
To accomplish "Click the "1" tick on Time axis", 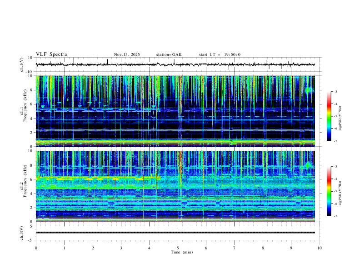I will click(64, 248).
